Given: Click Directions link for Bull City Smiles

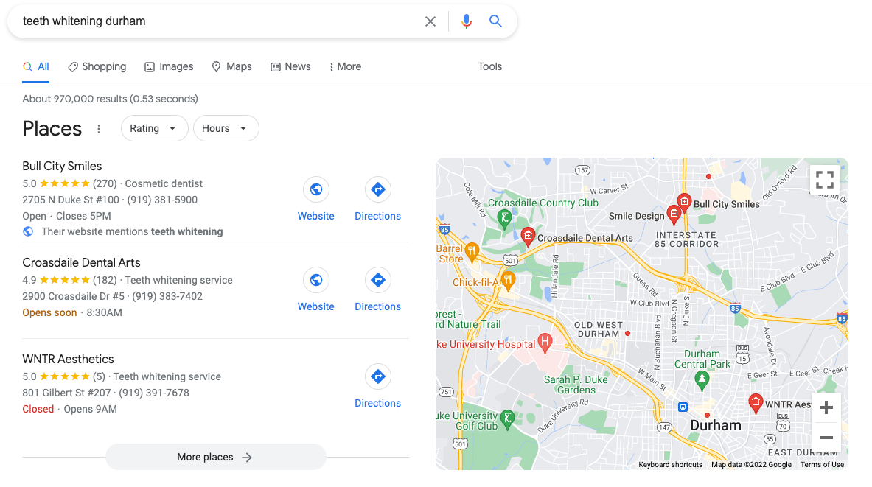Looking at the screenshot, I should tap(377, 217).
